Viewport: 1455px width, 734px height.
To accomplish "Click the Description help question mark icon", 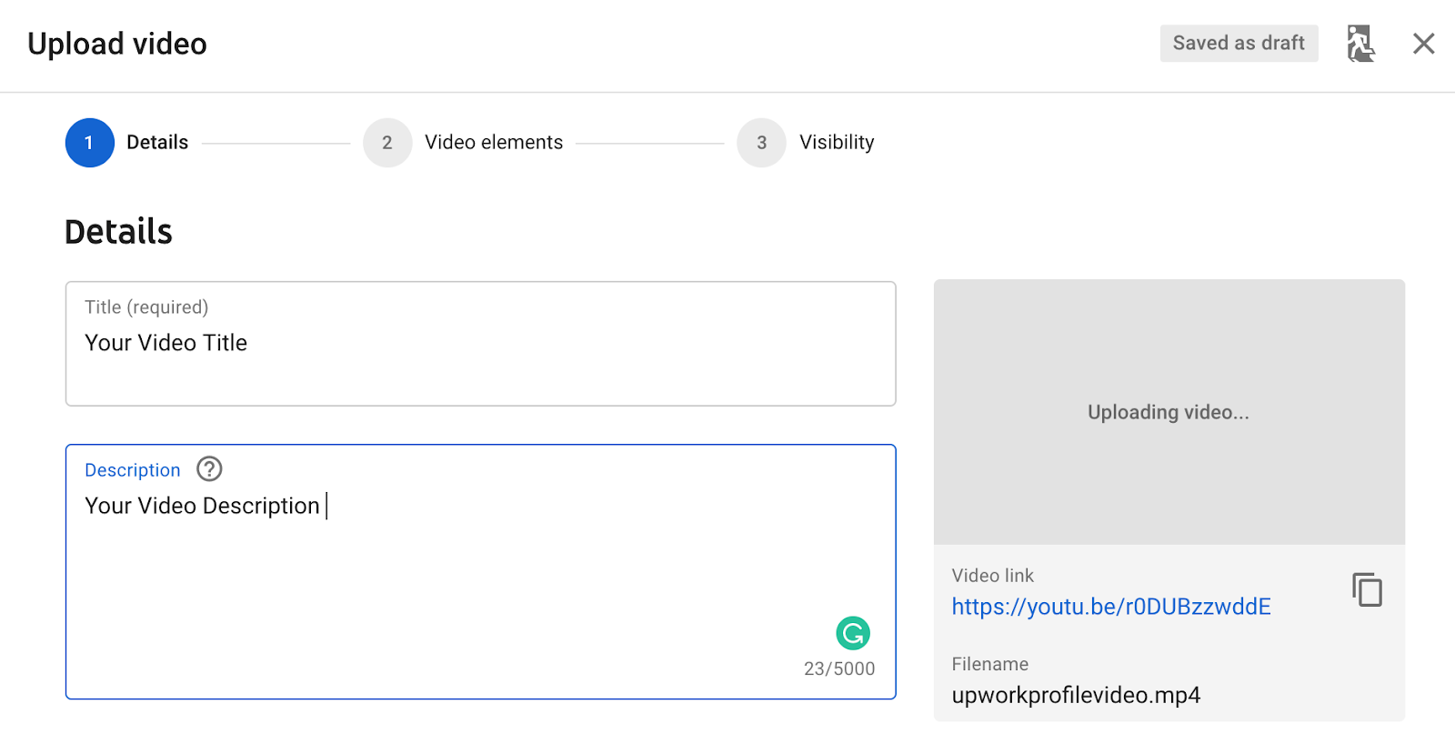I will click(x=209, y=469).
